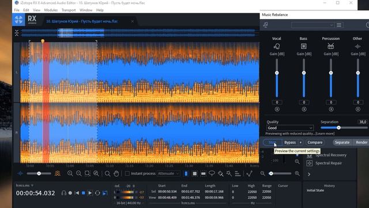Click the zoom out time icon
Screen dimensions: 369x208
[78, 173]
